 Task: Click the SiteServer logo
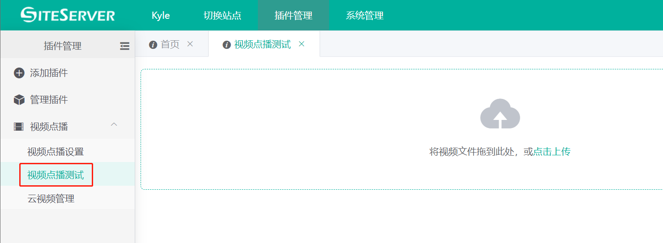tap(68, 15)
